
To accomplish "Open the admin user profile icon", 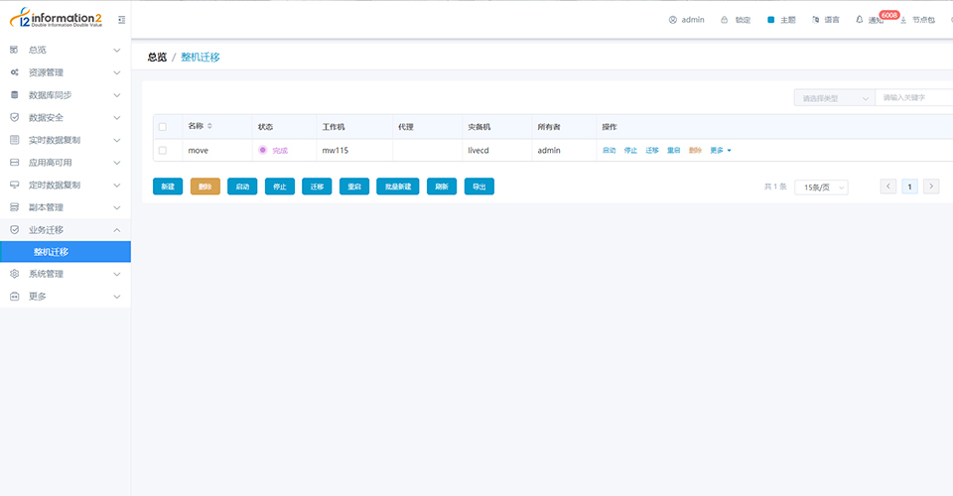I will [x=672, y=20].
